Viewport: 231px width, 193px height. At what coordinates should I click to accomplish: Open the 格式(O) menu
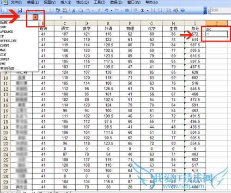point(82,2)
